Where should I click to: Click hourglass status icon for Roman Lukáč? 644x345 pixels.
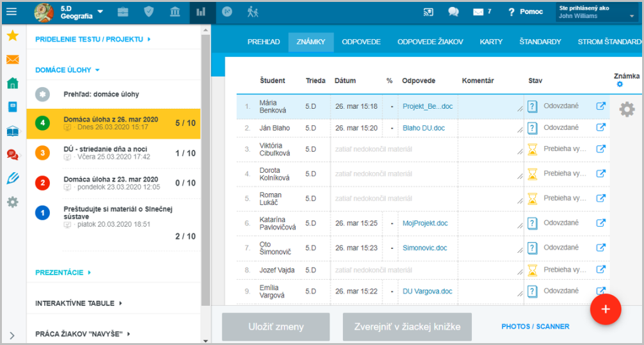(x=532, y=199)
